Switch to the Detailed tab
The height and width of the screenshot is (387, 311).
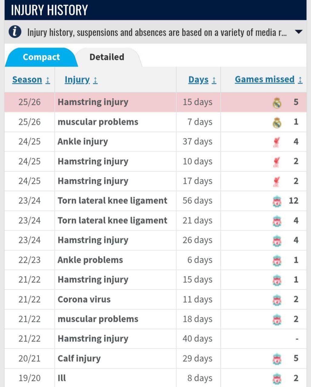click(x=107, y=57)
